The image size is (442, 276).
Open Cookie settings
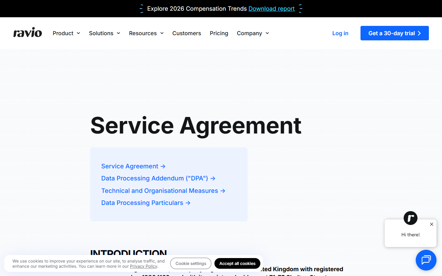pos(191,264)
